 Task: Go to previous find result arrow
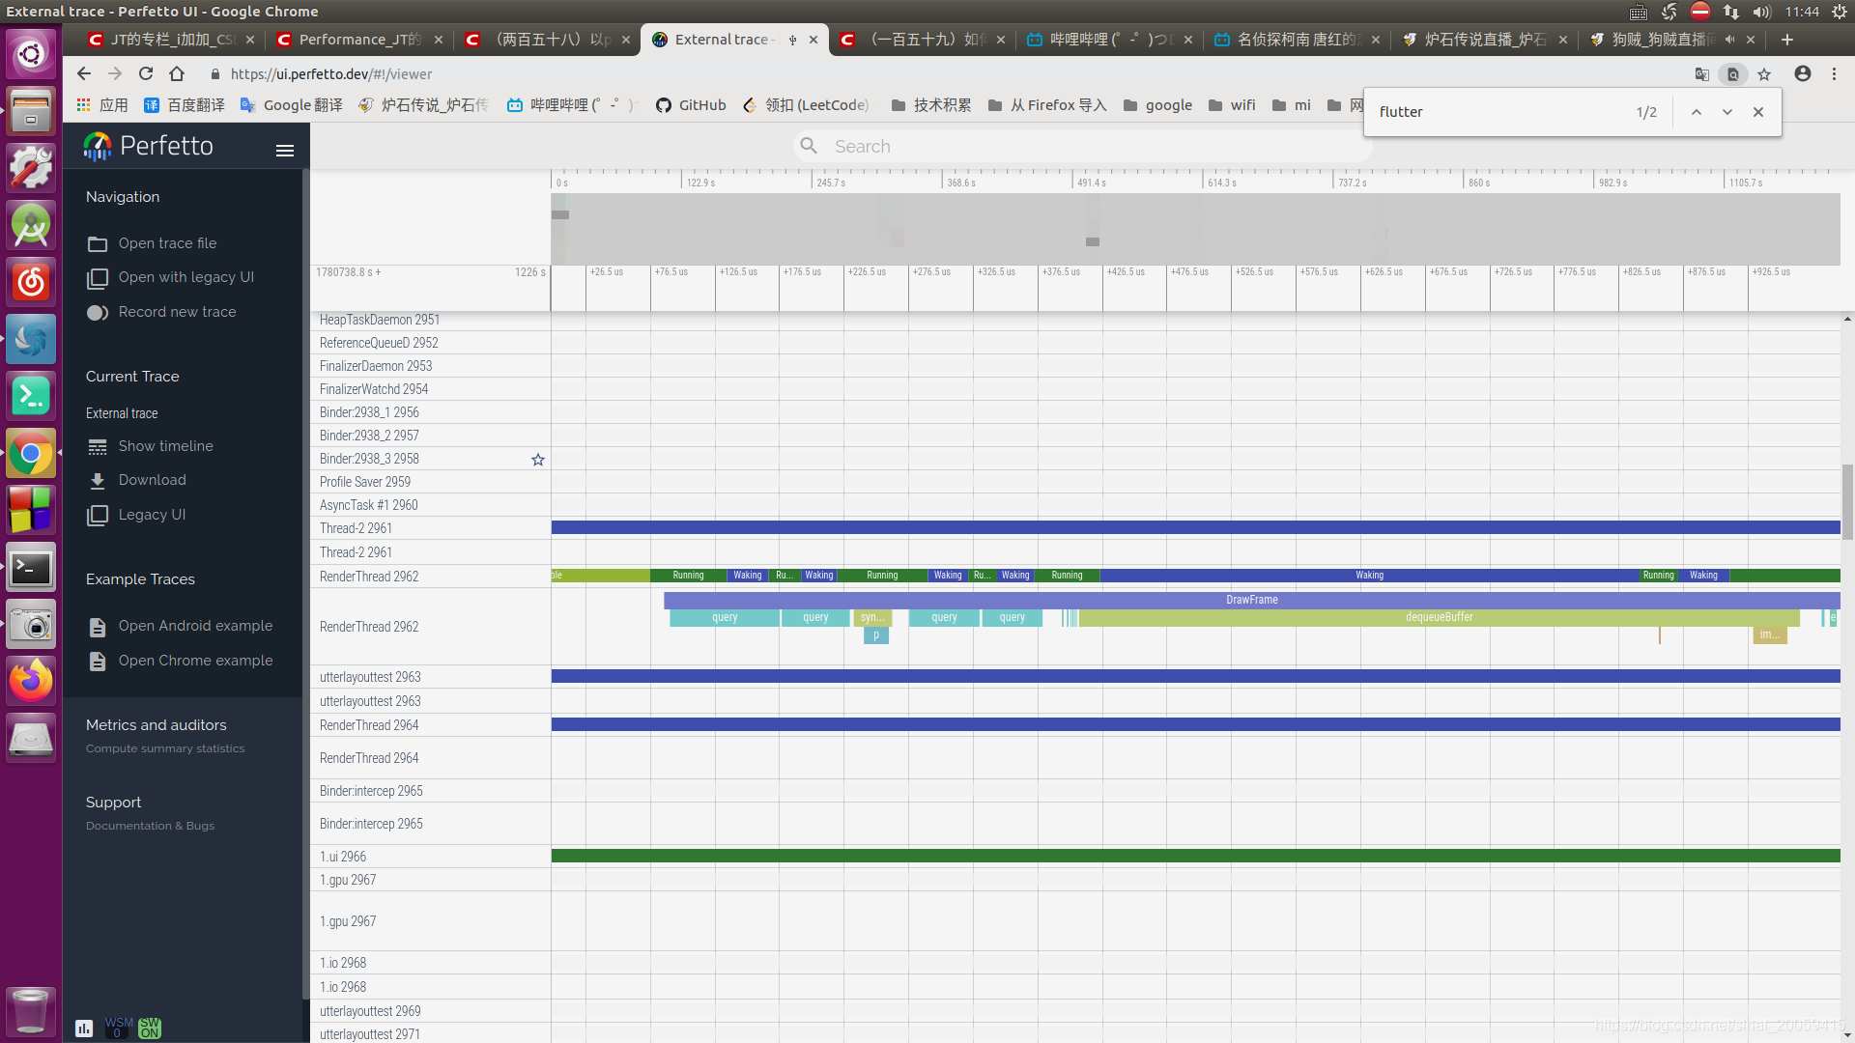pos(1696,112)
